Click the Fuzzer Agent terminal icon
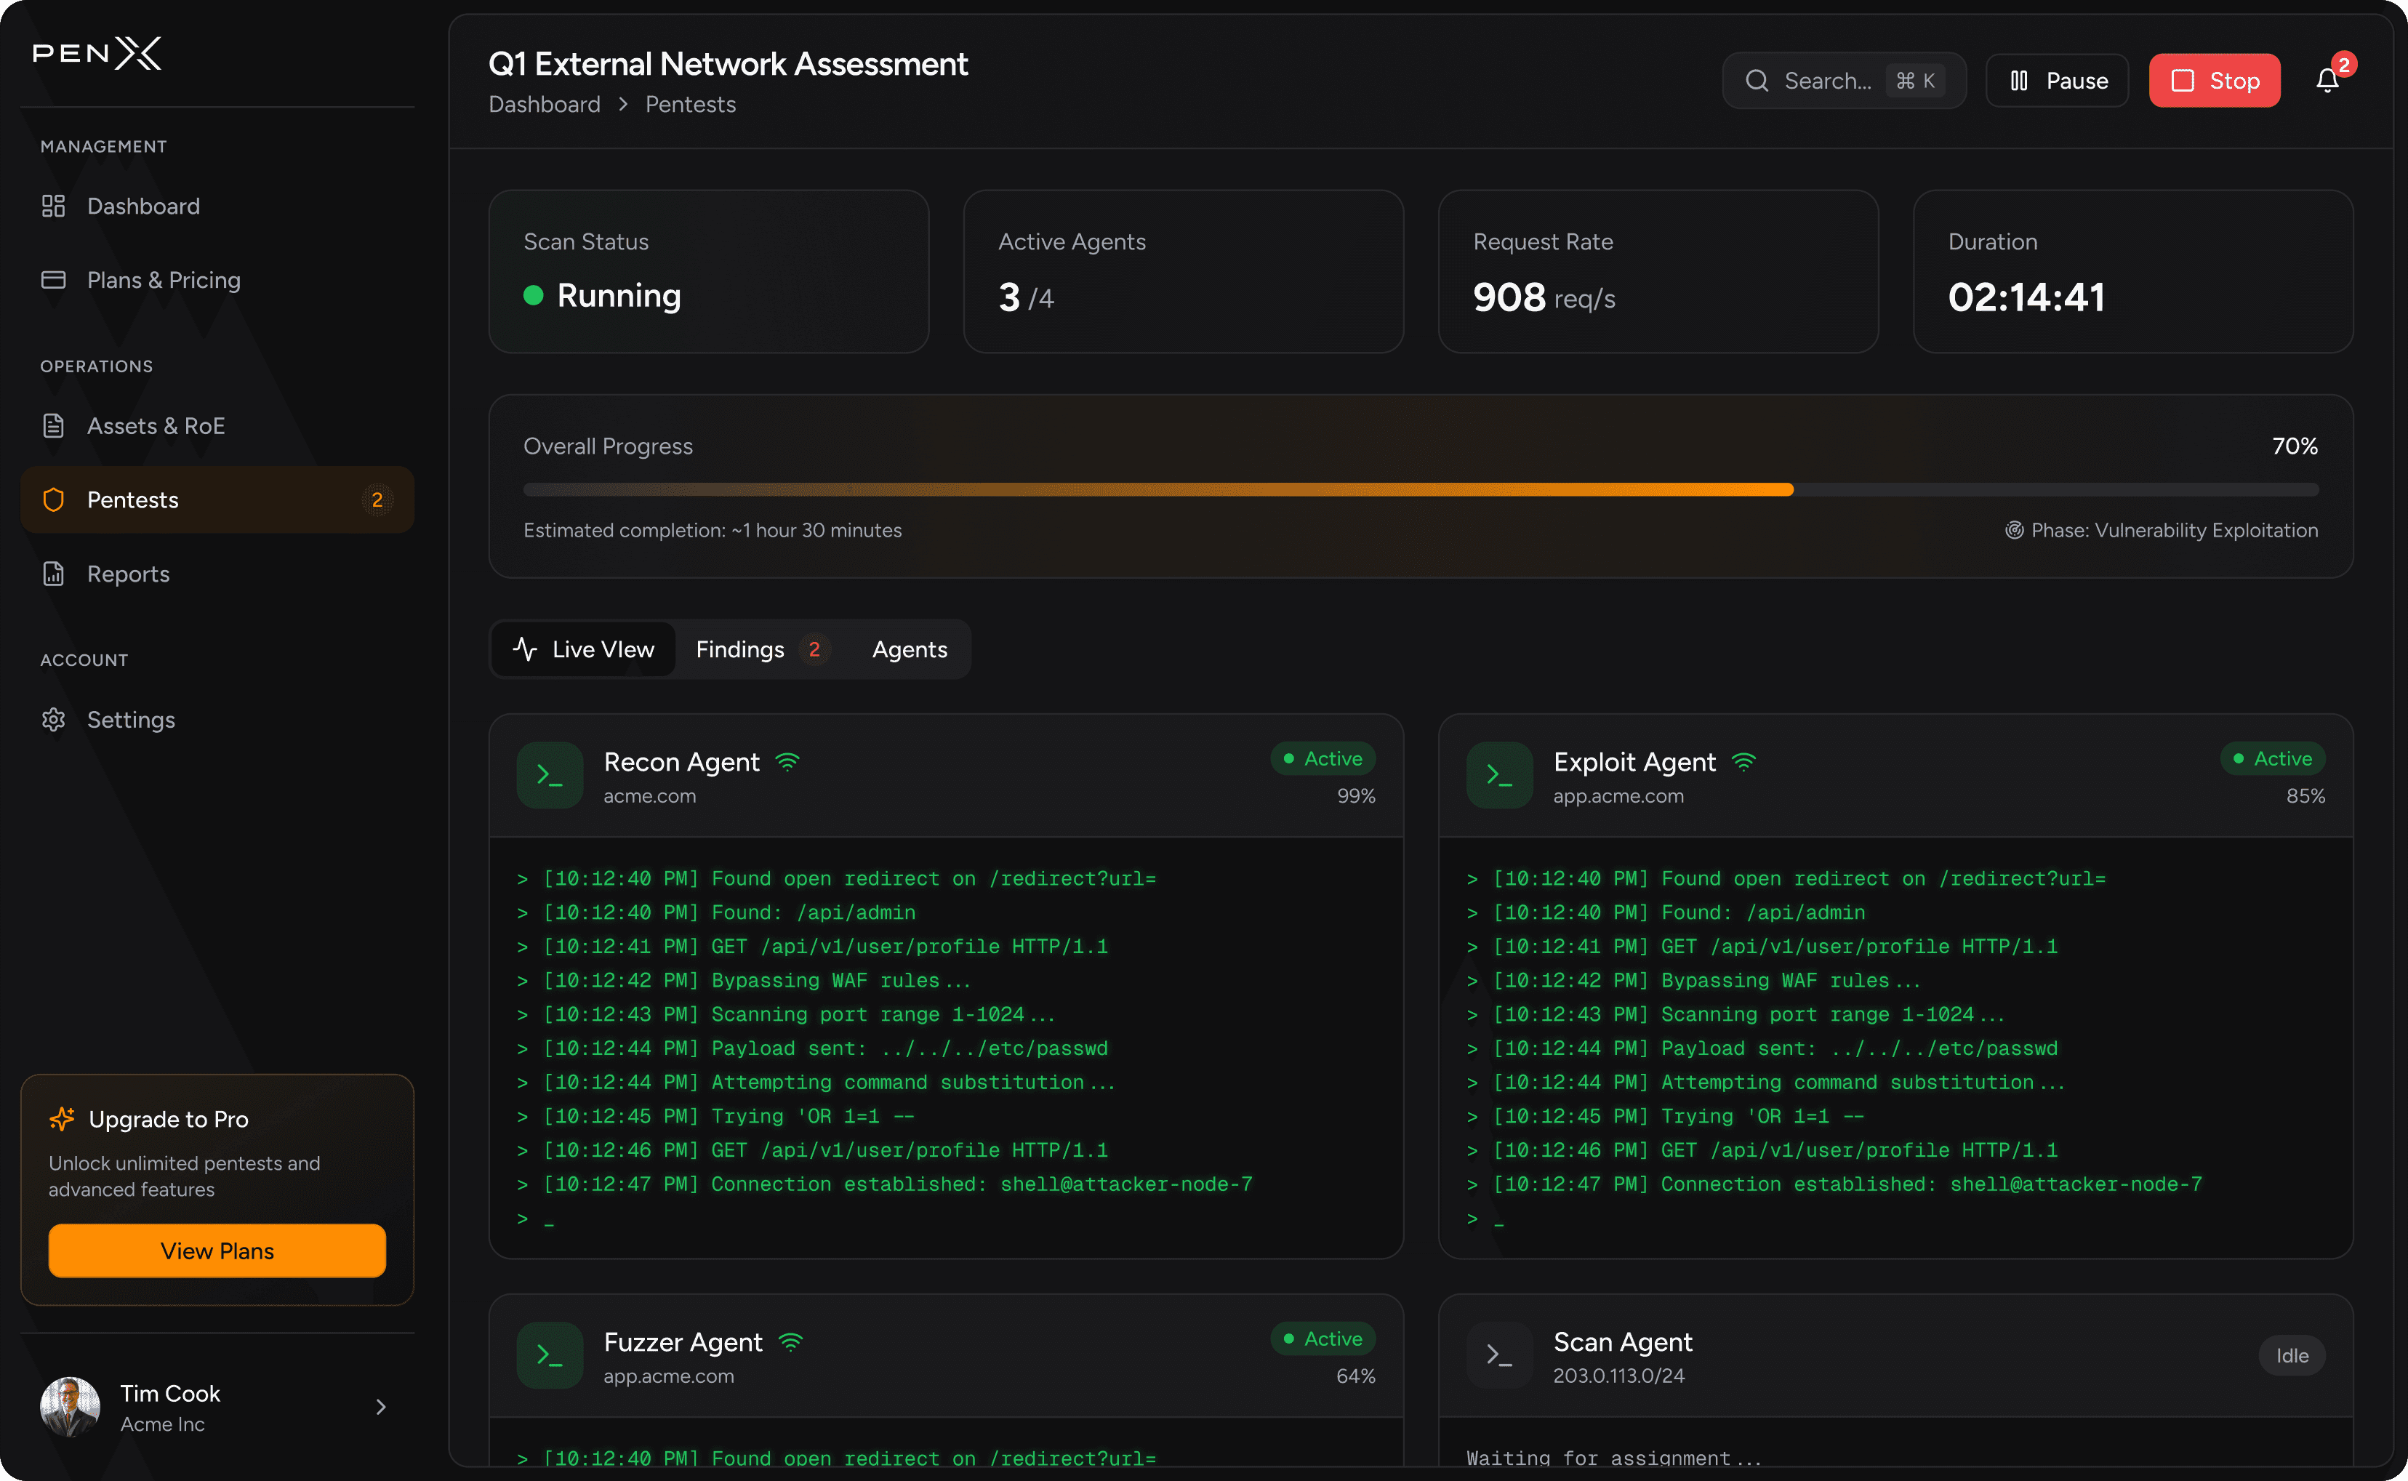 pyautogui.click(x=550, y=1356)
